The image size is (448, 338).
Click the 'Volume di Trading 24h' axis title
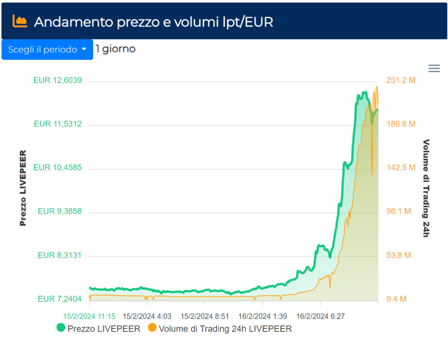(x=426, y=188)
